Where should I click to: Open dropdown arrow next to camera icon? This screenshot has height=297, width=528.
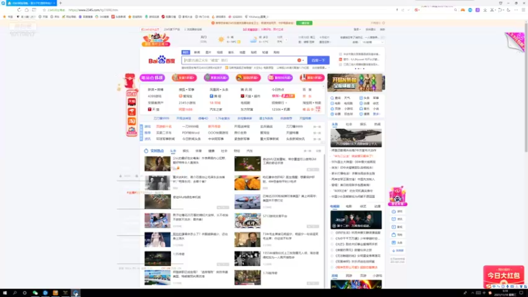pyautogui.click(x=303, y=61)
